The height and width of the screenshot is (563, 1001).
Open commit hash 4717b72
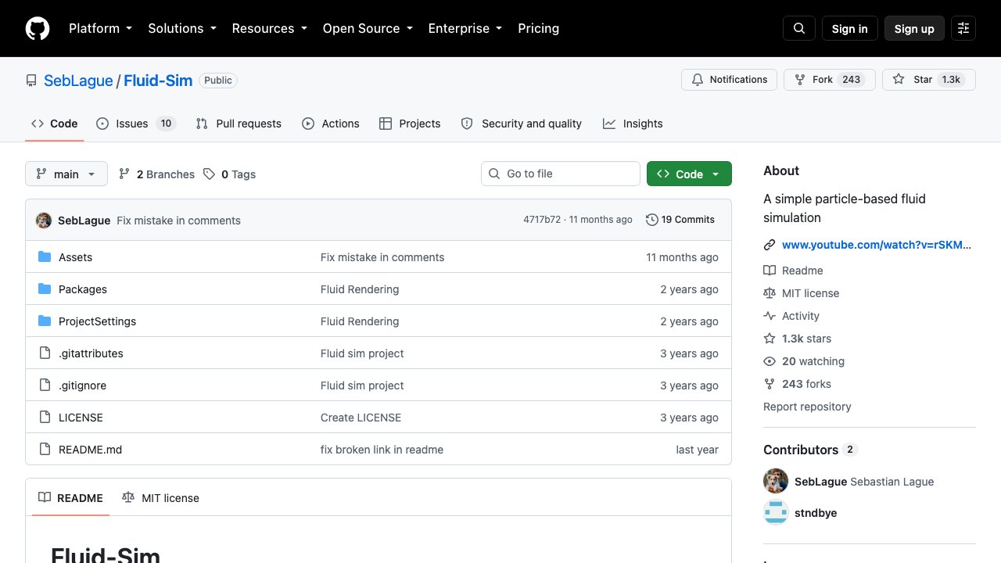click(542, 220)
